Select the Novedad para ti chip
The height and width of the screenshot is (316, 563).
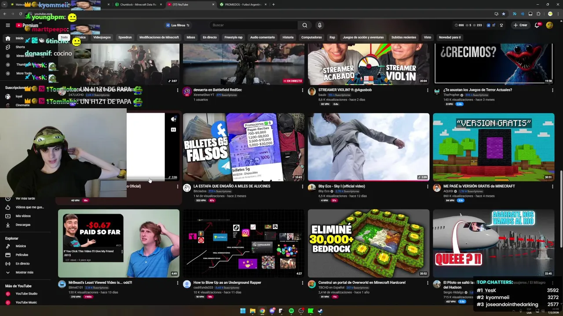pyautogui.click(x=450, y=37)
